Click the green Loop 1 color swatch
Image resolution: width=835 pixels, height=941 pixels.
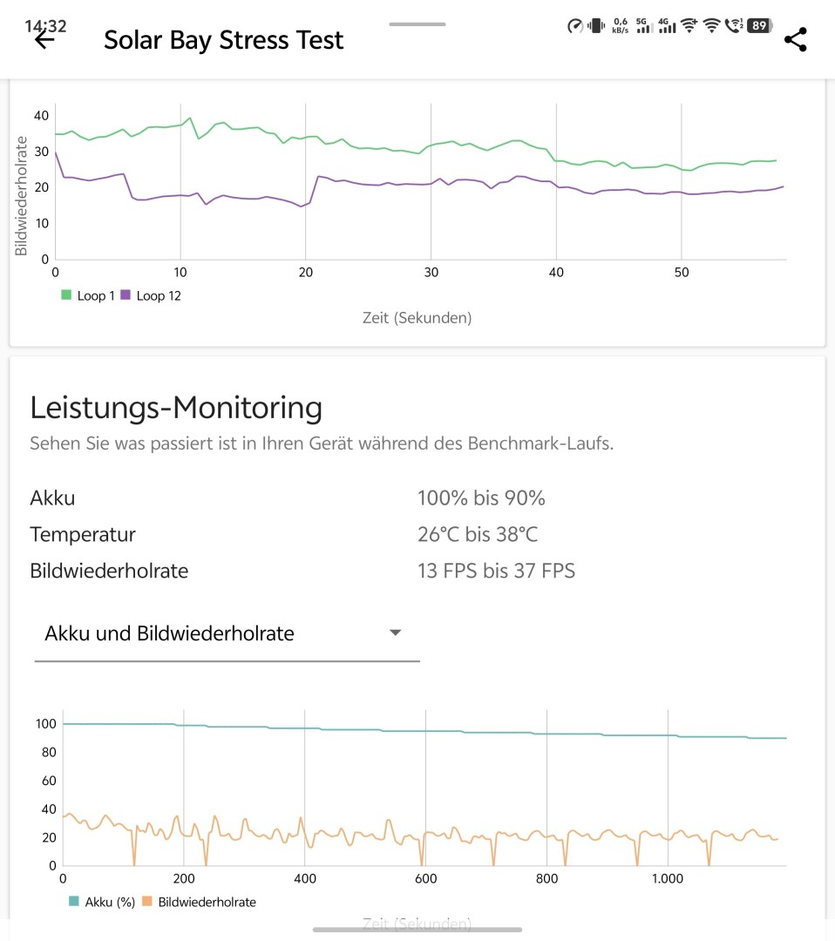tap(65, 295)
